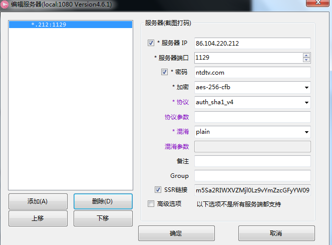Uncheck the SSR链接 checkbox
332x245 pixels.
click(158, 190)
